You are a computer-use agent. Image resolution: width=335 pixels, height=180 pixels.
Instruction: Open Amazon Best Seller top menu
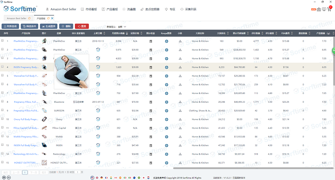[x=61, y=9]
